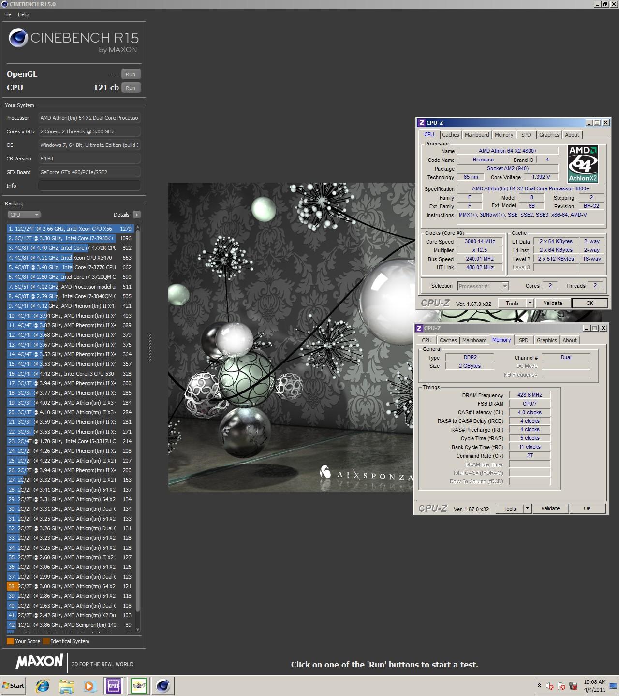The width and height of the screenshot is (619, 696).
Task: Open Tools dropdown arrow in upper CPU-Z window
Action: [x=530, y=303]
